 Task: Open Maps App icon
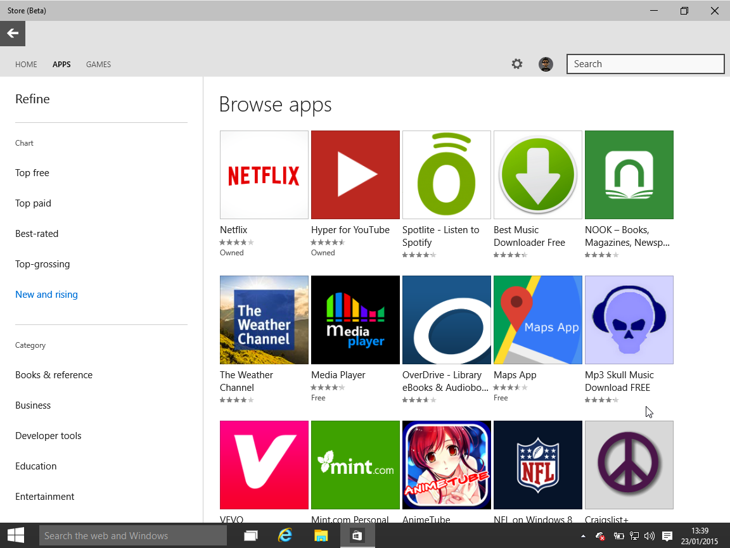point(538,320)
